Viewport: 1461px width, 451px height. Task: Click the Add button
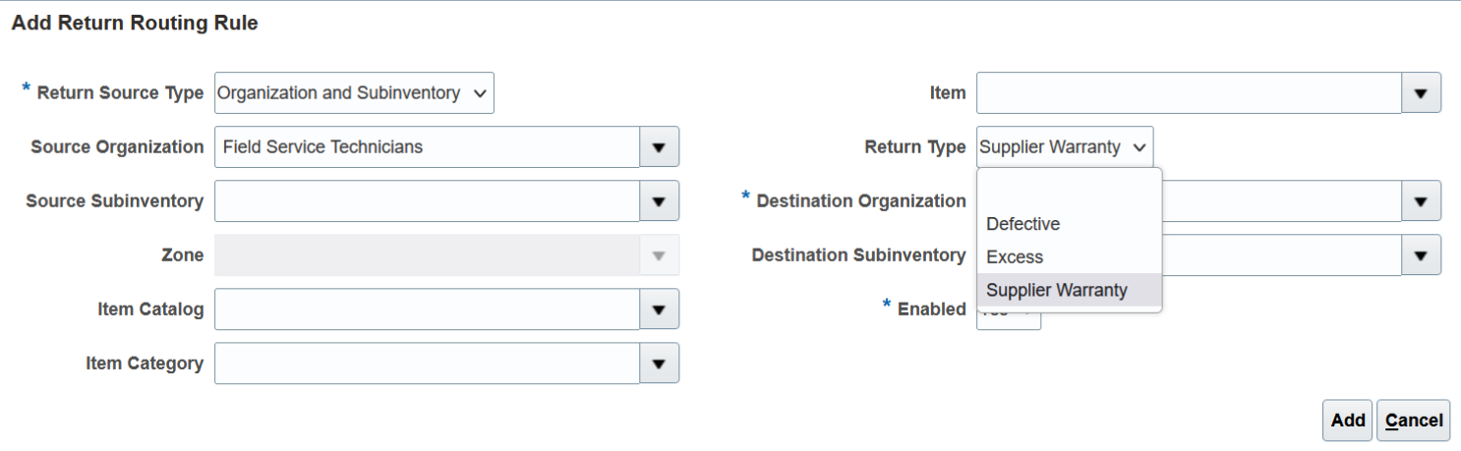tap(1347, 421)
